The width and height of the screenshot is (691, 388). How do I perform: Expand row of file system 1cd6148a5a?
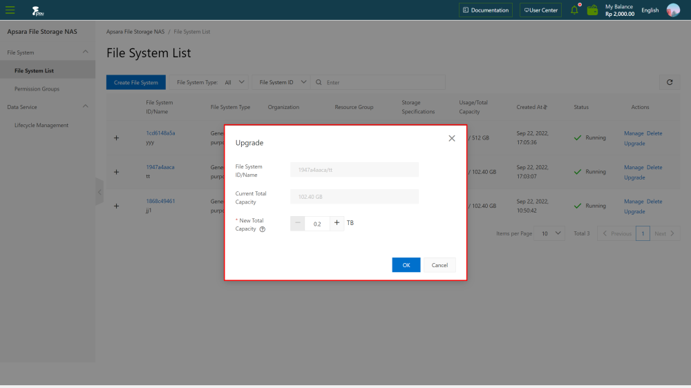(x=116, y=138)
